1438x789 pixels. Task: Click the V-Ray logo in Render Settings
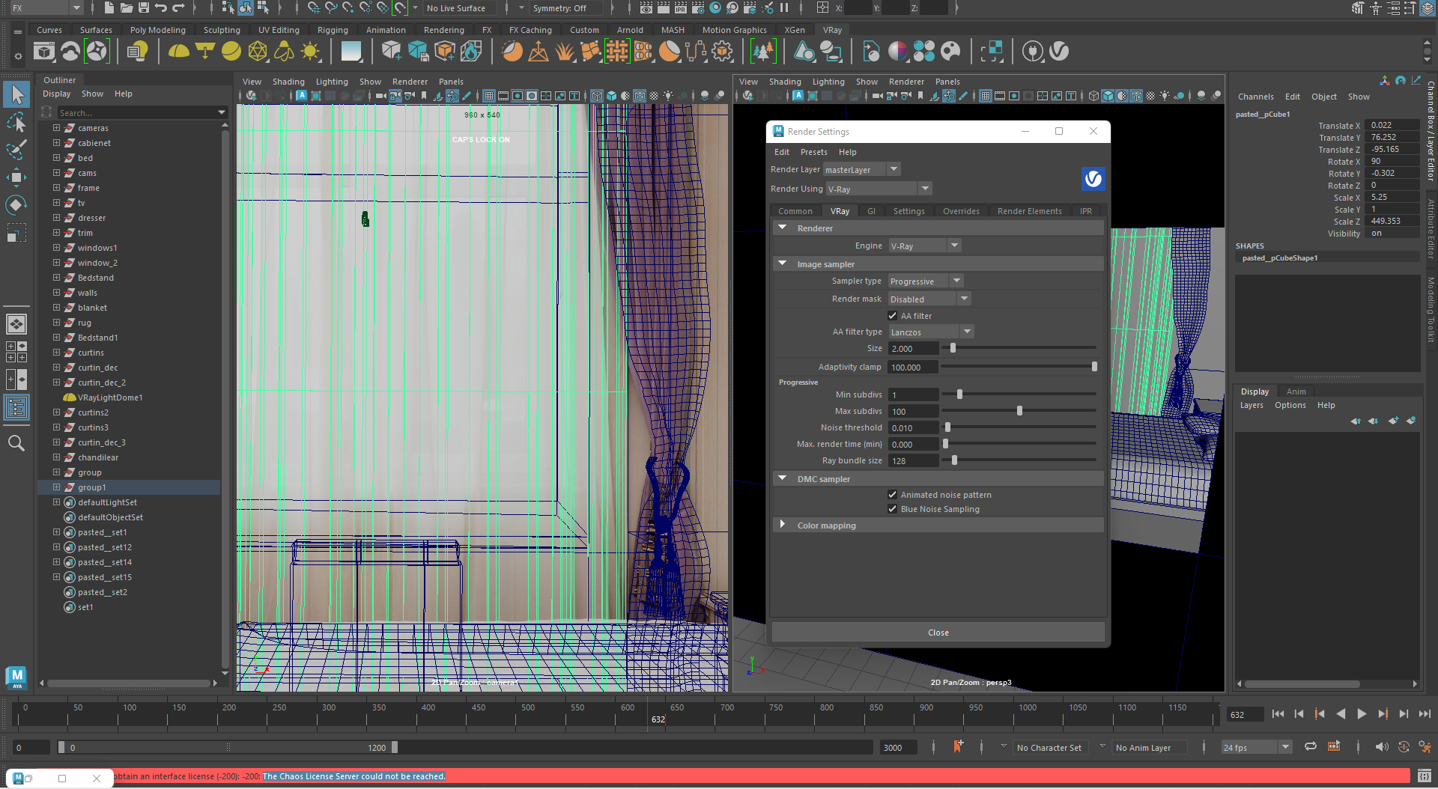(x=1093, y=179)
